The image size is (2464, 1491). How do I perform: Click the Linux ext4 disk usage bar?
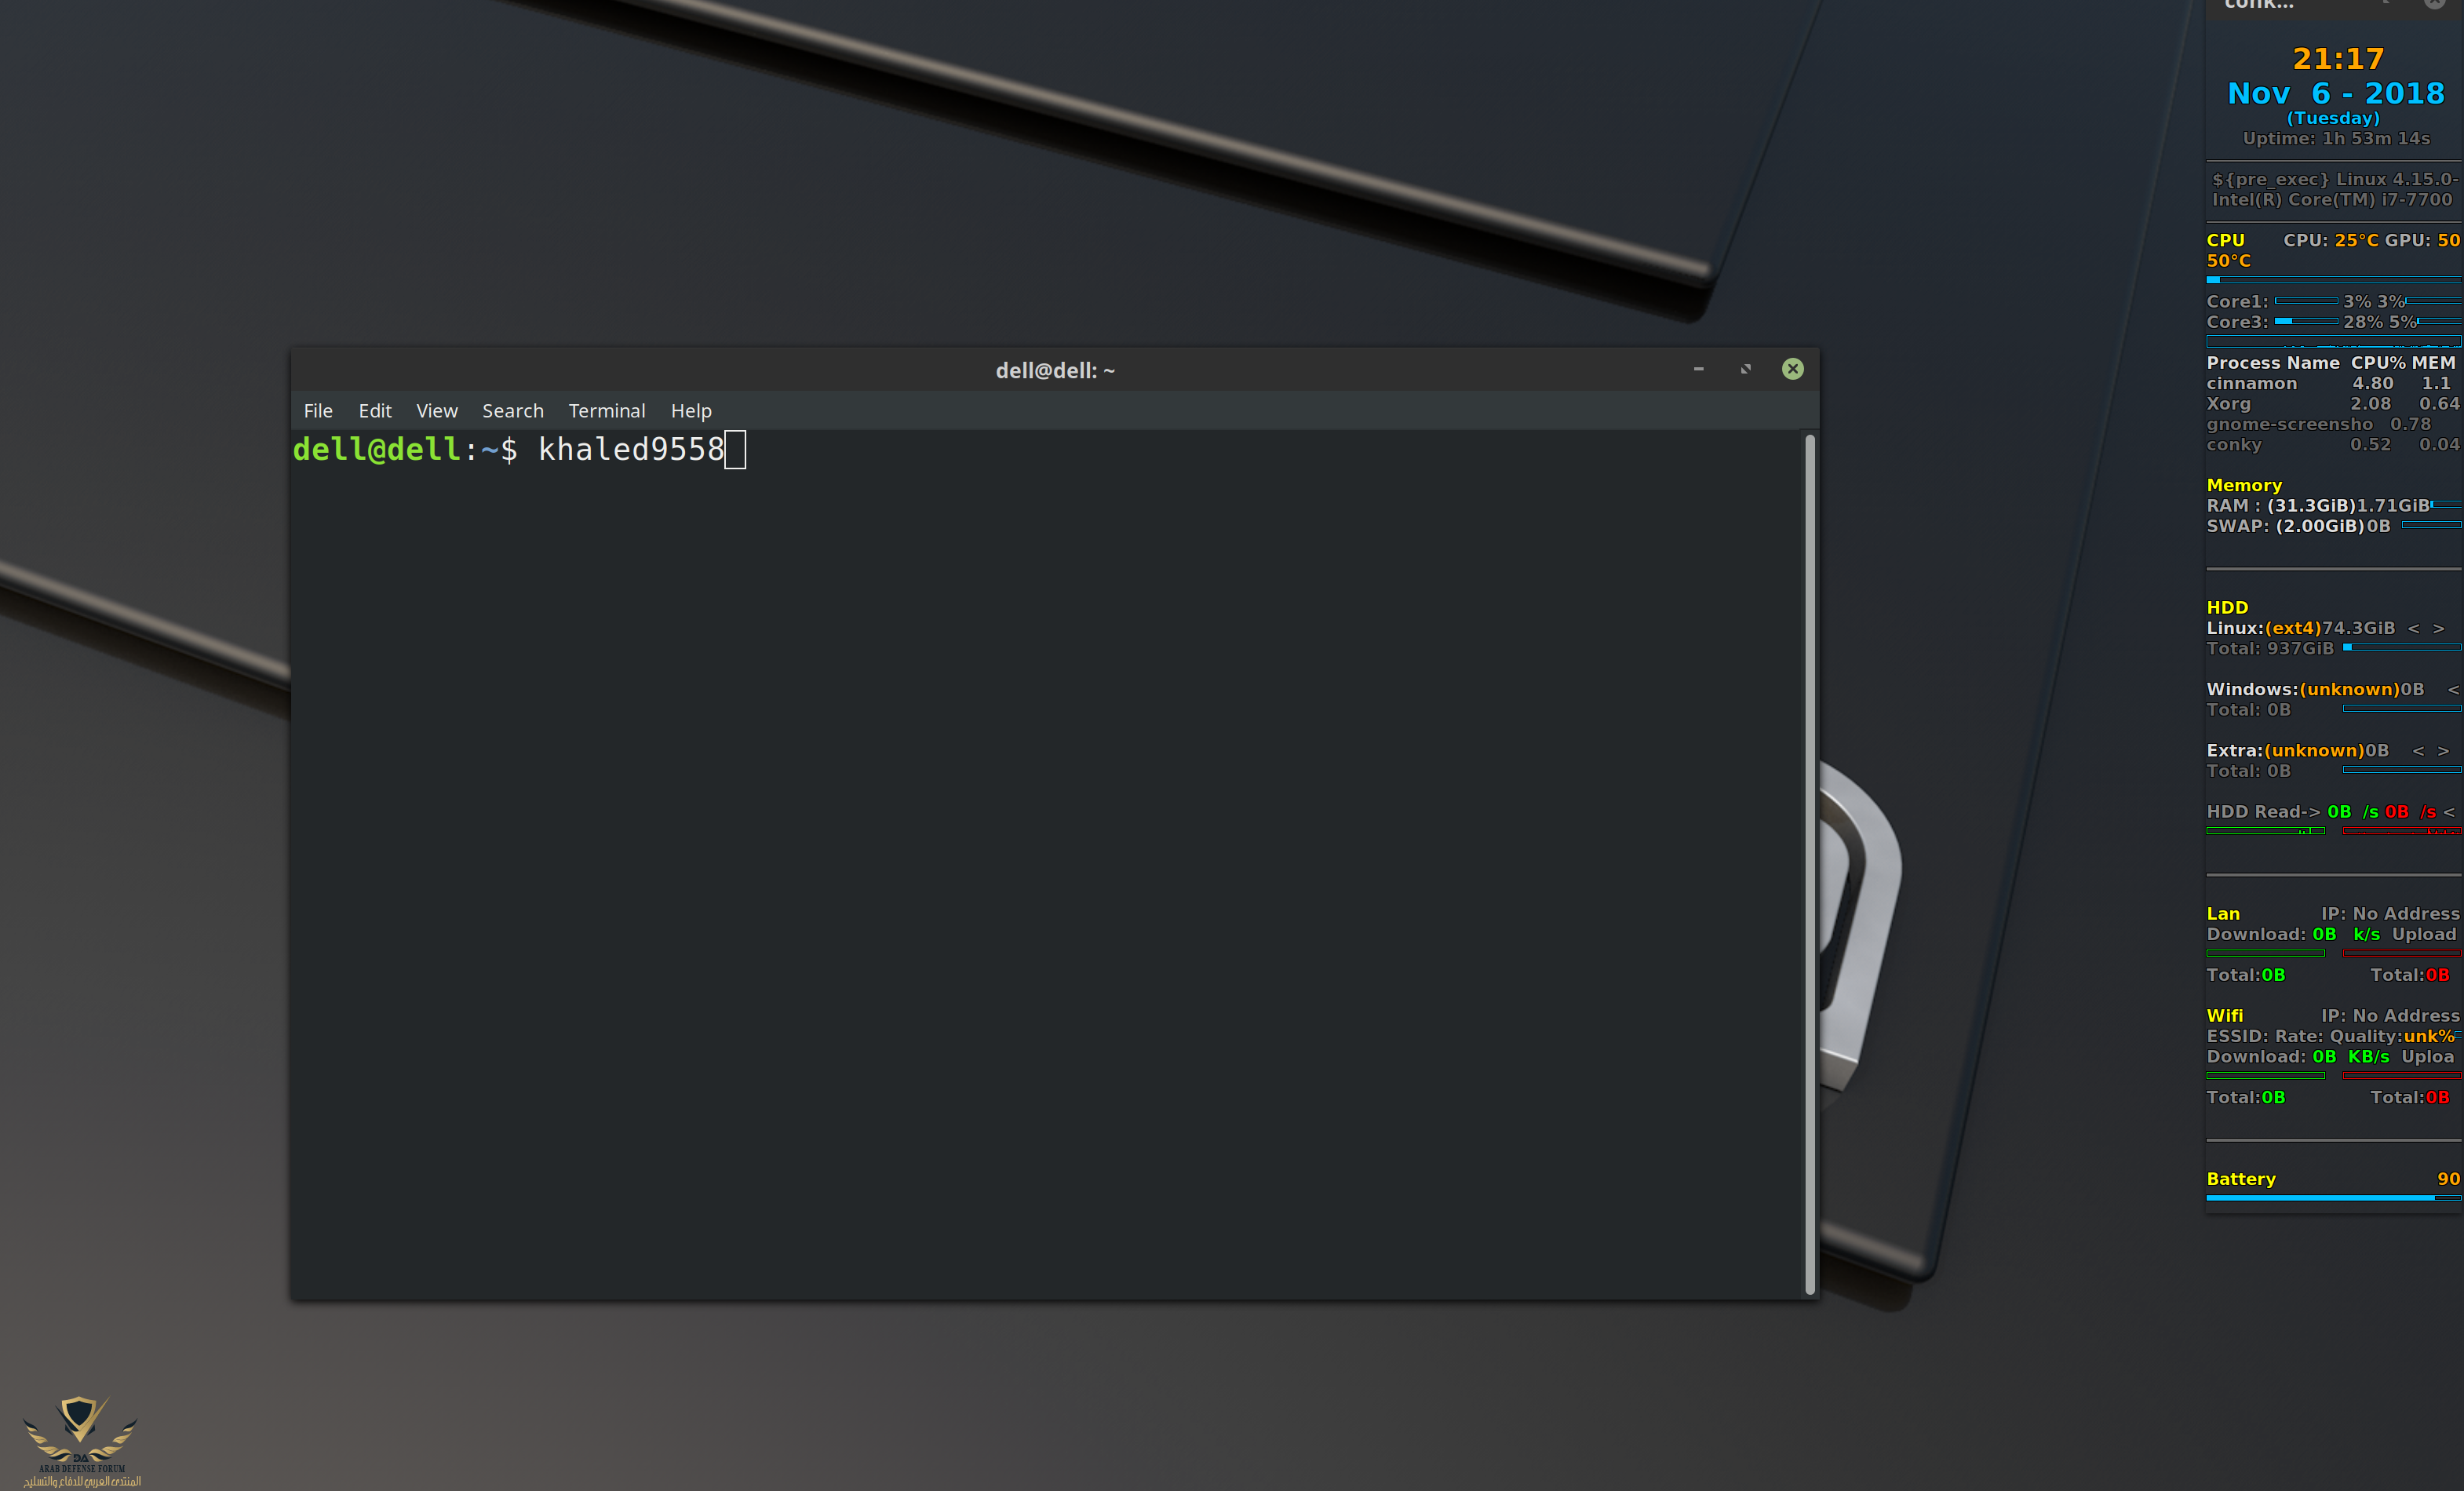tap(2401, 648)
